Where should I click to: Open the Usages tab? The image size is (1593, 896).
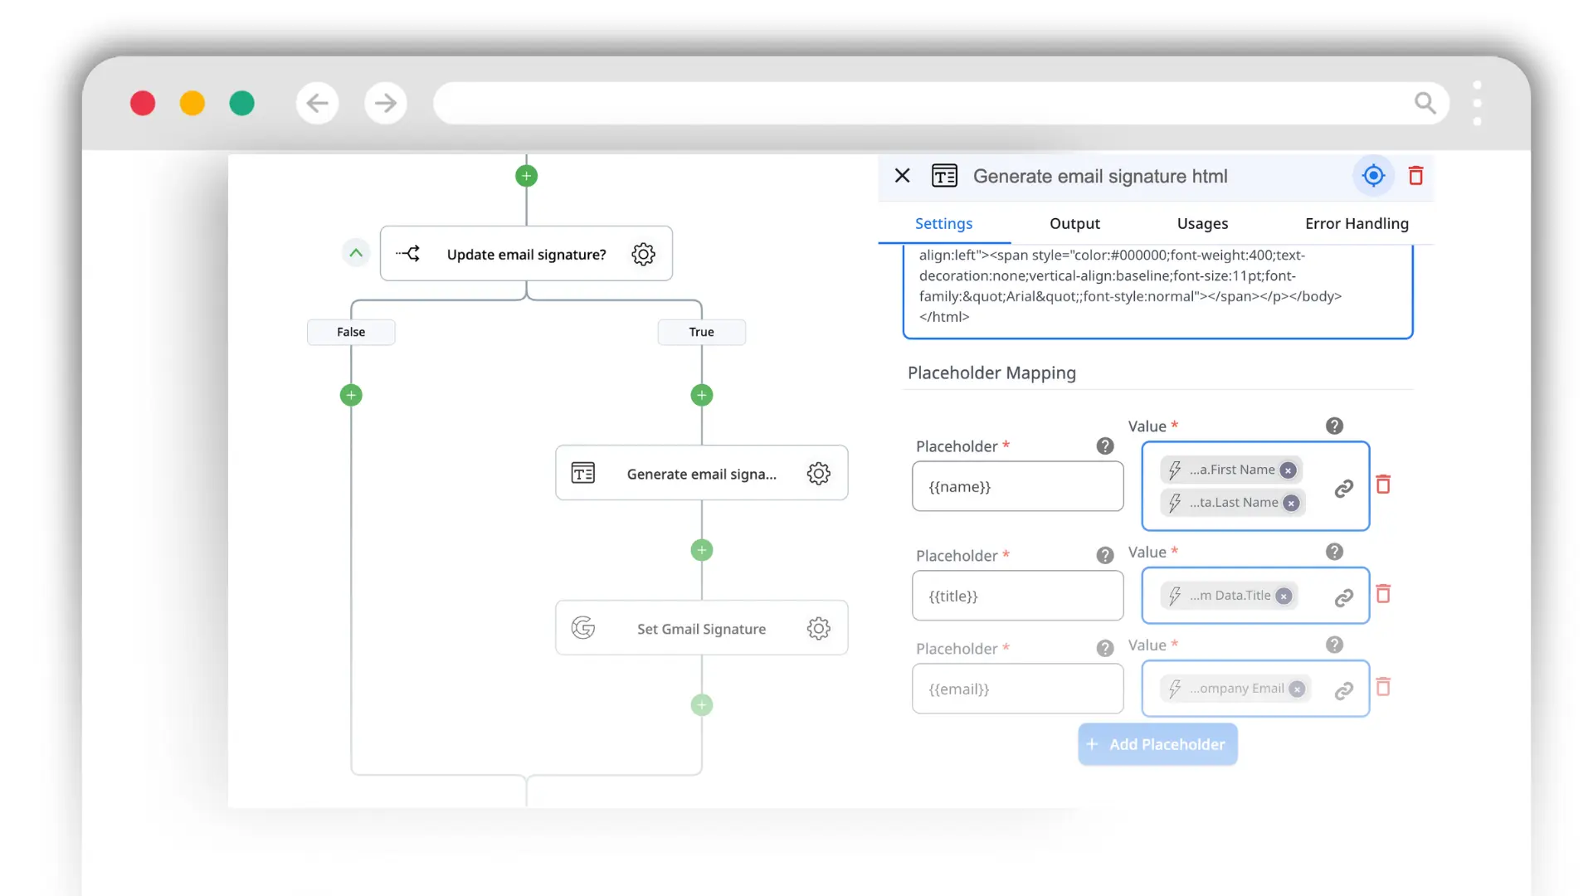[1202, 223]
